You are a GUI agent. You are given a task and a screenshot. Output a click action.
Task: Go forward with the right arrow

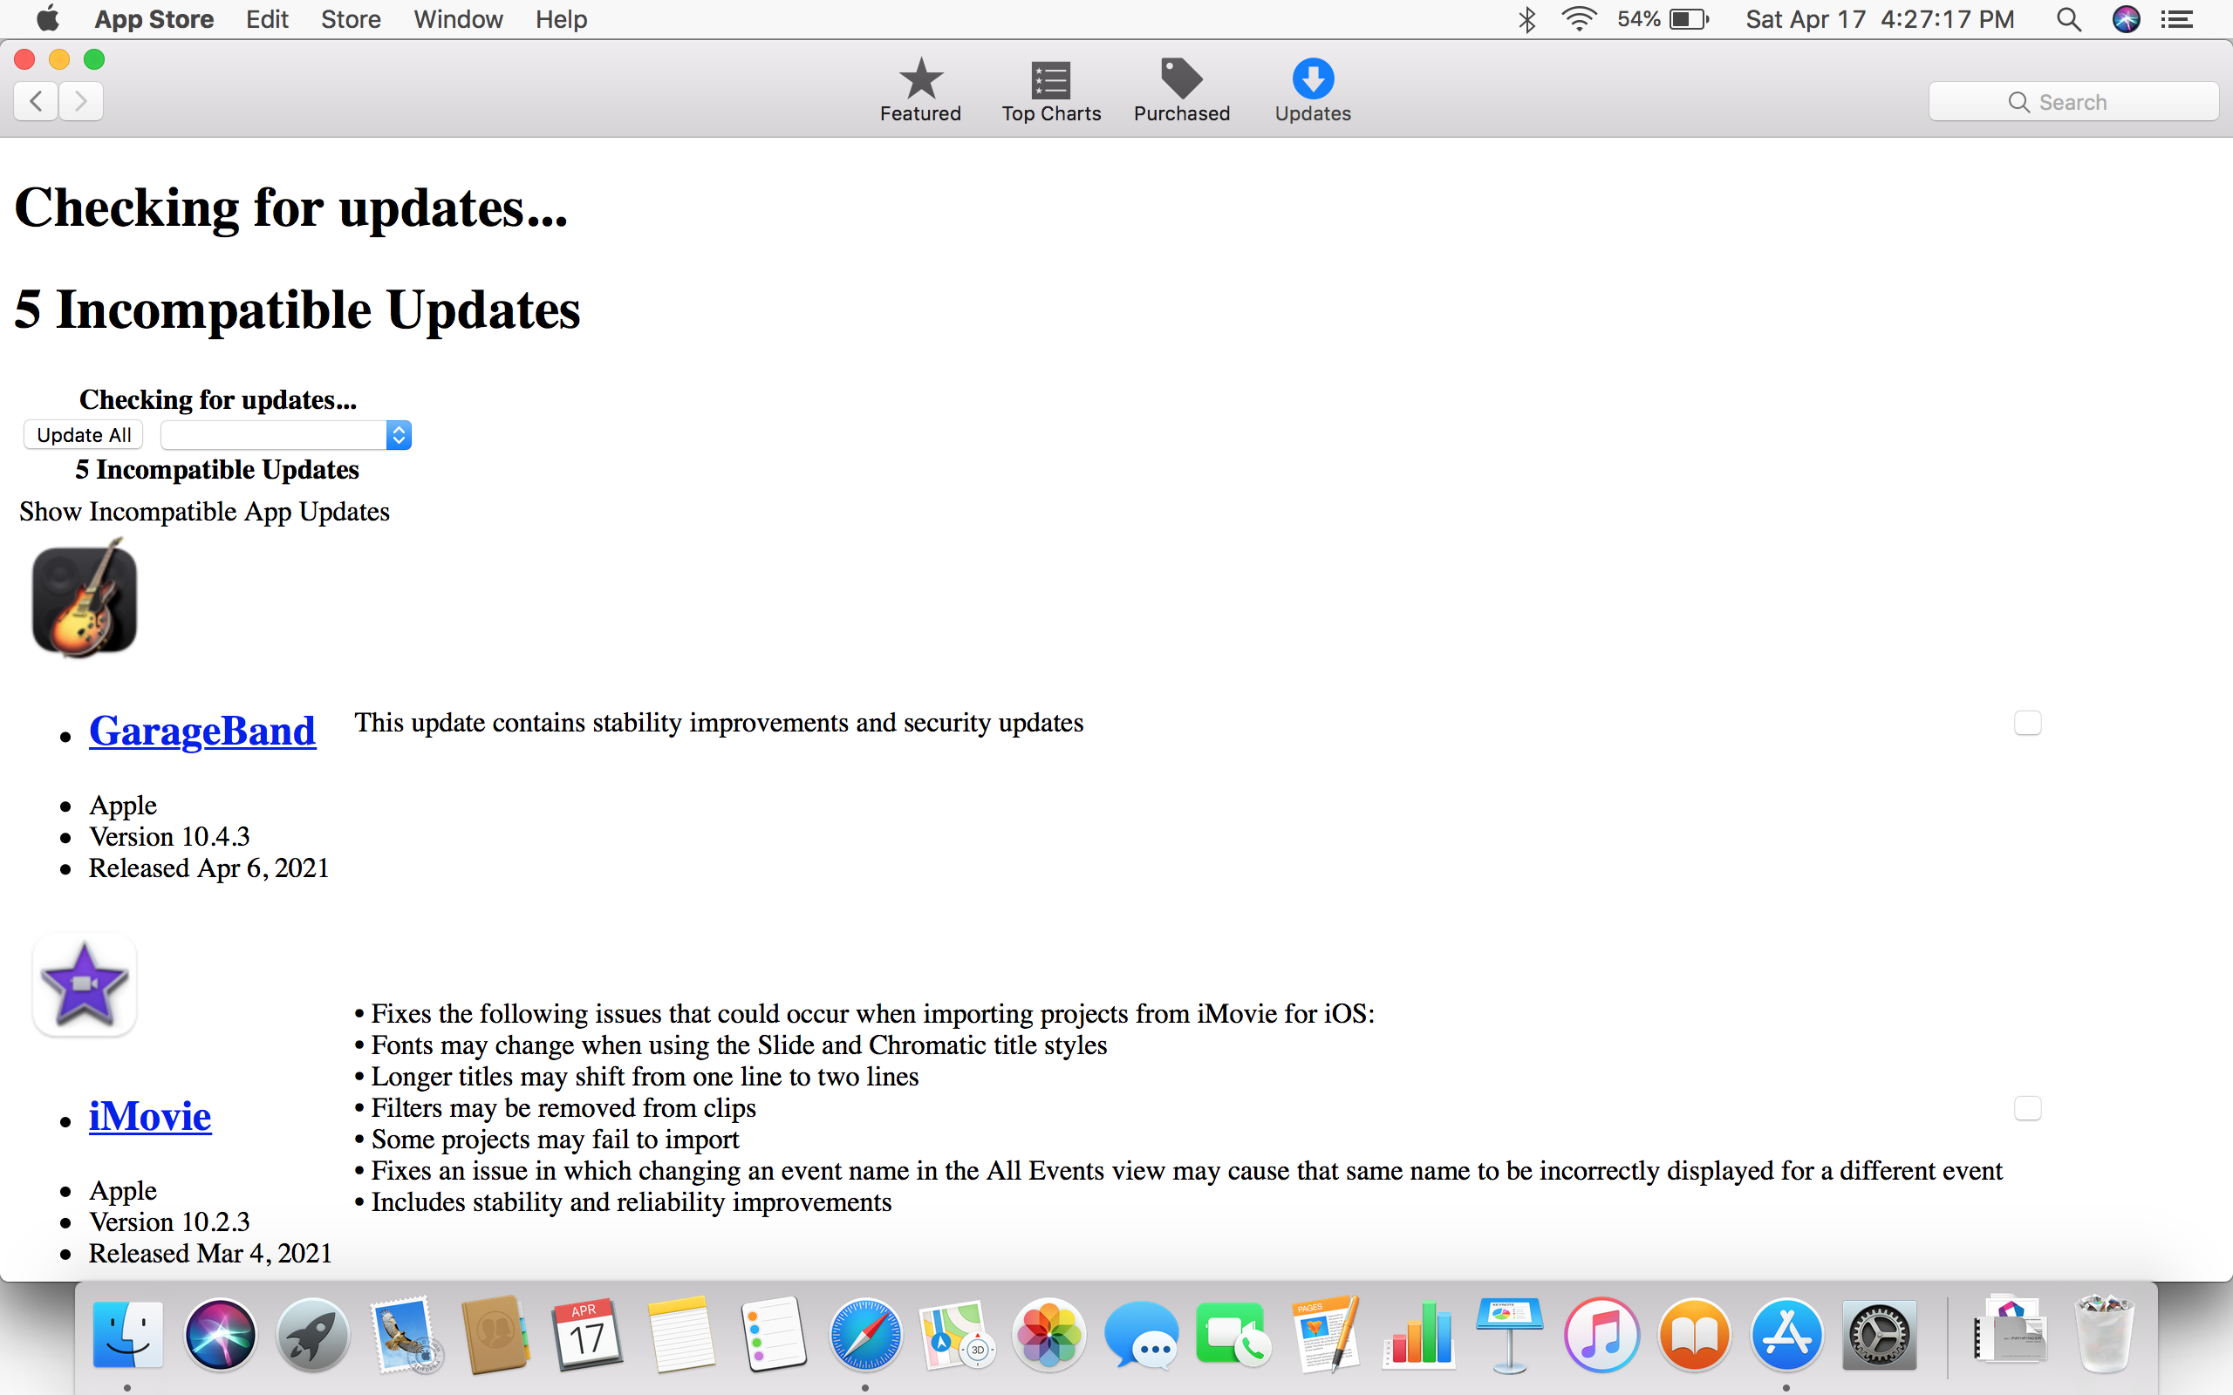click(x=81, y=100)
